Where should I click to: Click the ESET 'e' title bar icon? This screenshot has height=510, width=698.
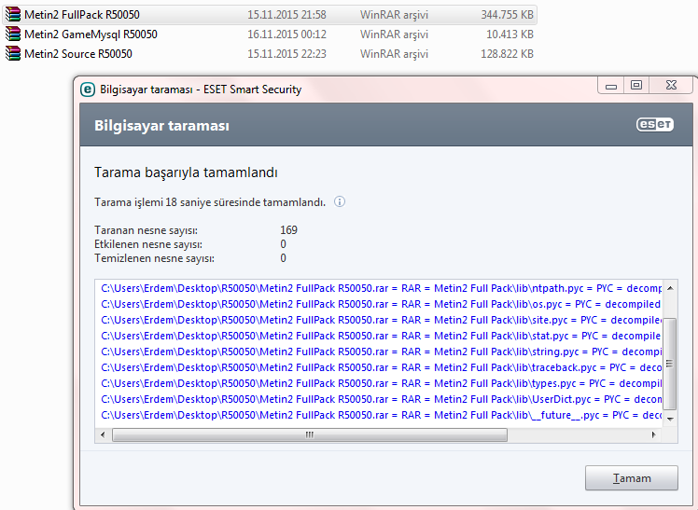pos(88,90)
